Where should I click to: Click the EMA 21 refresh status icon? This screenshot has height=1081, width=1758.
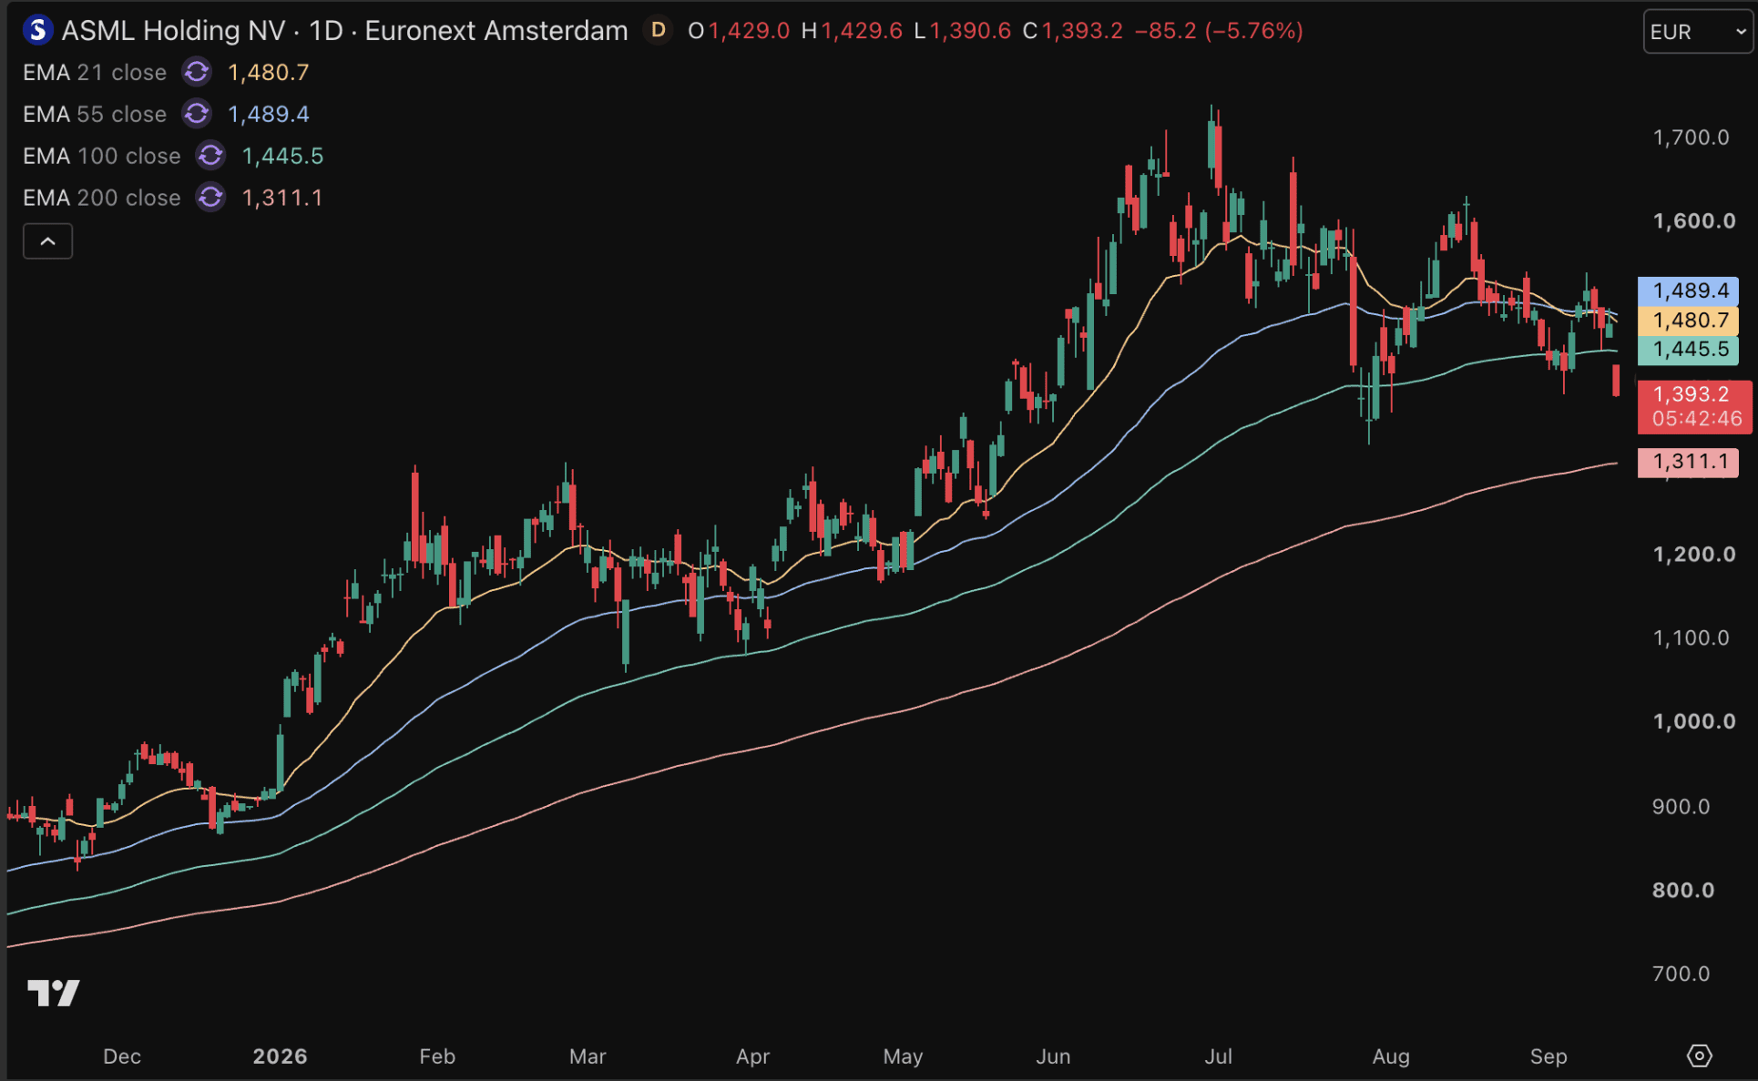pos(197,72)
